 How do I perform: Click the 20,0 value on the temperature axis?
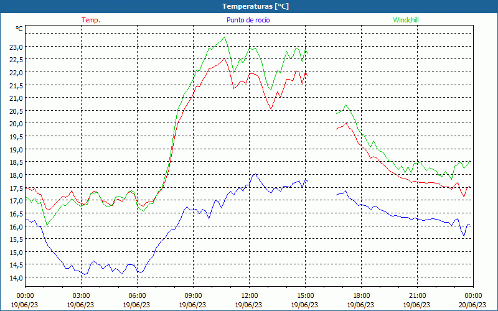[x=16, y=124]
